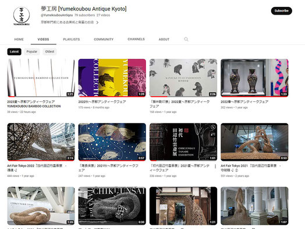305x229 pixels.
Task: Open the black-and-white CHIKUUNSAI thumbnail
Action: click(x=112, y=206)
